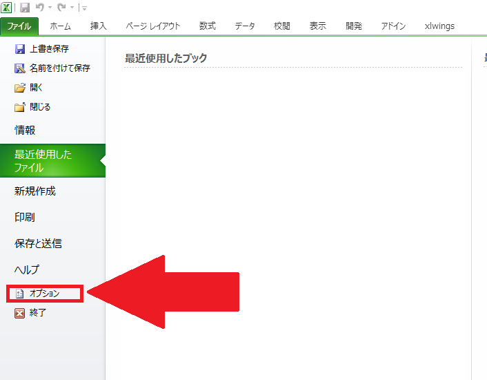This screenshot has height=380, width=487.
Task: Open the 情報 section
Action: [x=25, y=130]
